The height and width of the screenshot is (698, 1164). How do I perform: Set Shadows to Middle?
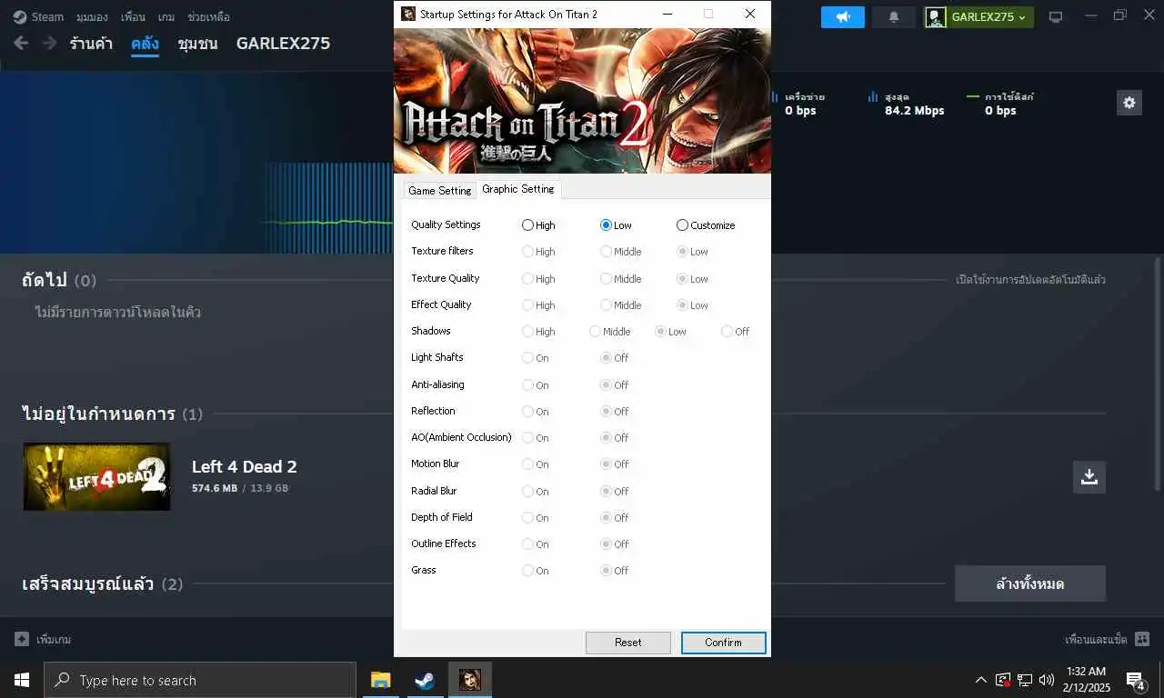pyautogui.click(x=609, y=332)
